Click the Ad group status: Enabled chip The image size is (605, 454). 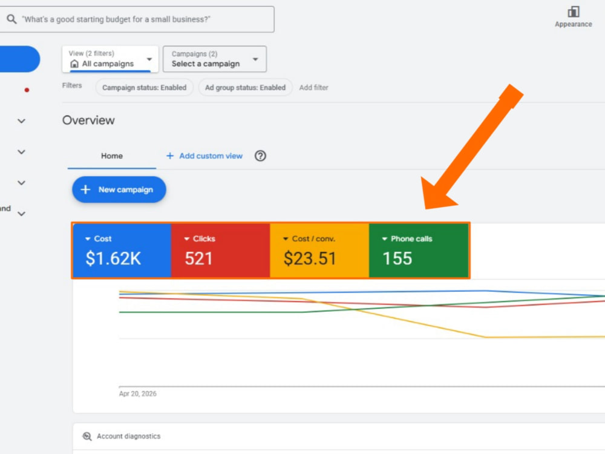pyautogui.click(x=246, y=88)
